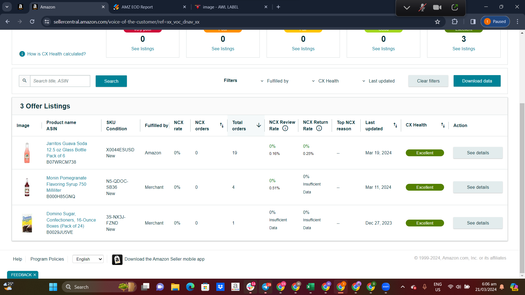Go back to the previous page
525x295 pixels.
click(8, 22)
